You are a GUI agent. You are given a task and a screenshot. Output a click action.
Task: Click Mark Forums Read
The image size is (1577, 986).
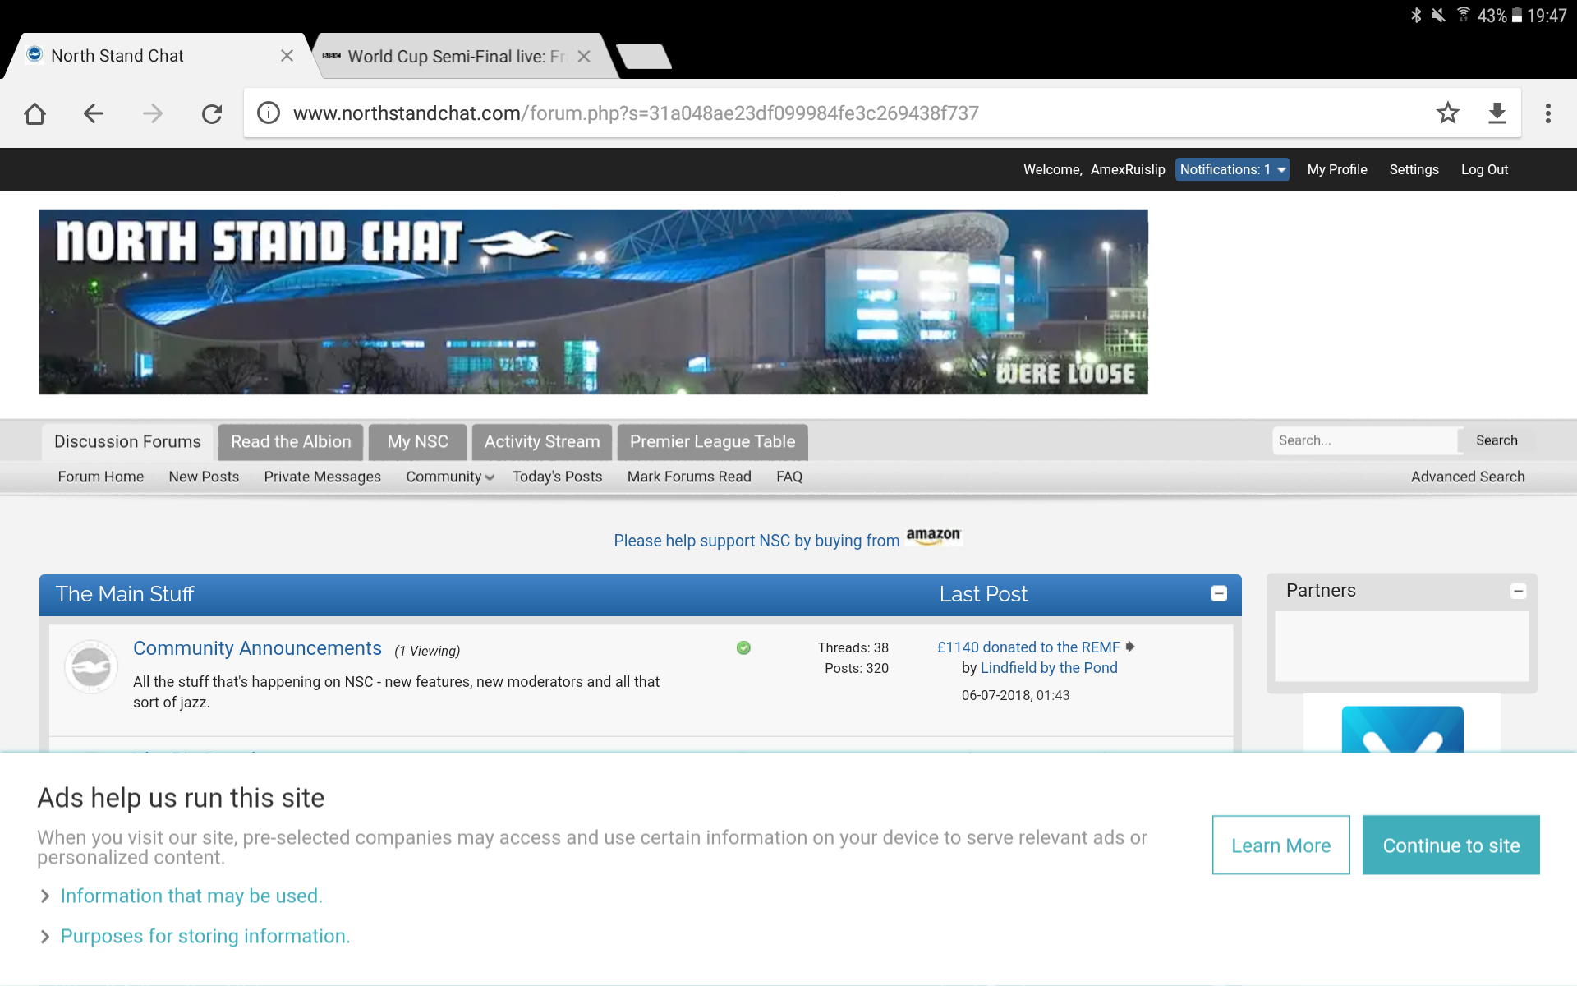click(688, 477)
